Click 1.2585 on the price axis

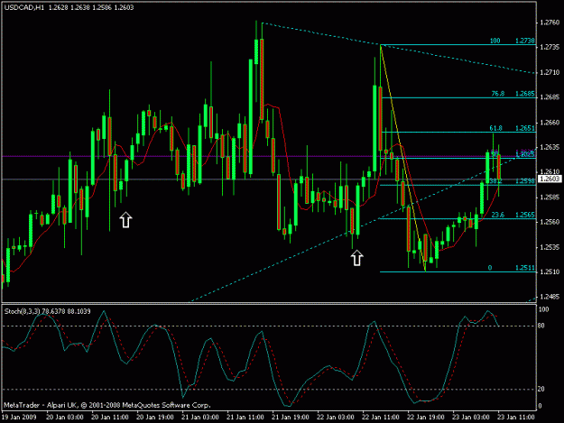click(550, 197)
